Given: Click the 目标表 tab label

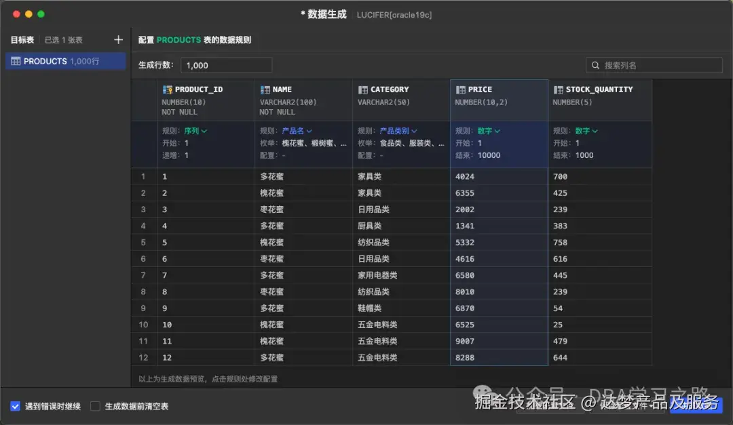Looking at the screenshot, I should (x=22, y=39).
